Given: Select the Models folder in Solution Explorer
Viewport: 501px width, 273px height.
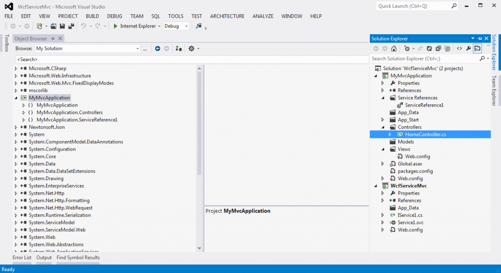Looking at the screenshot, I should [x=406, y=142].
